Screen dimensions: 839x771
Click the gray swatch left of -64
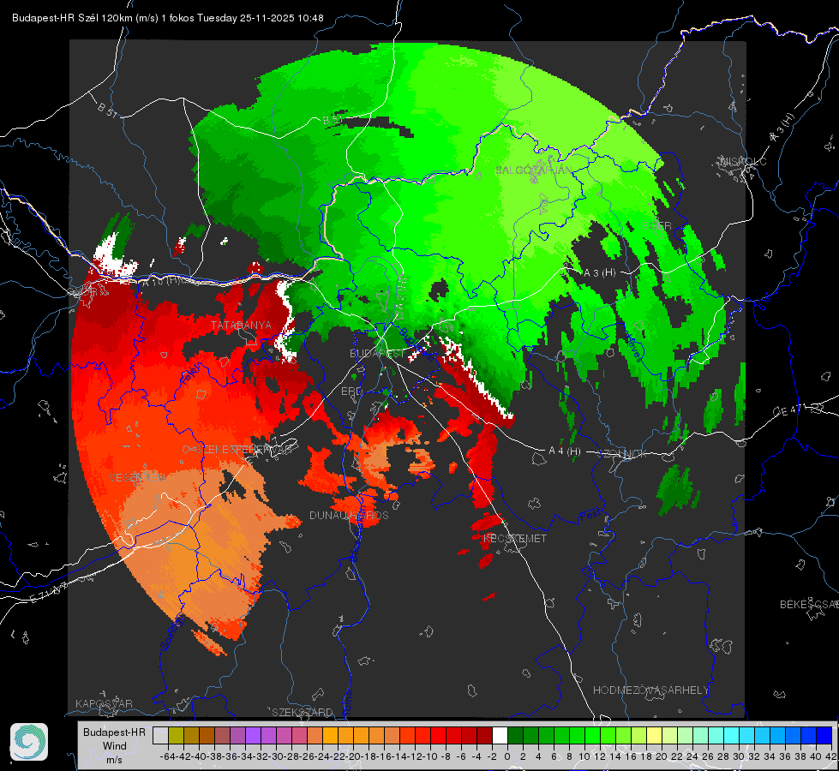click(x=160, y=736)
